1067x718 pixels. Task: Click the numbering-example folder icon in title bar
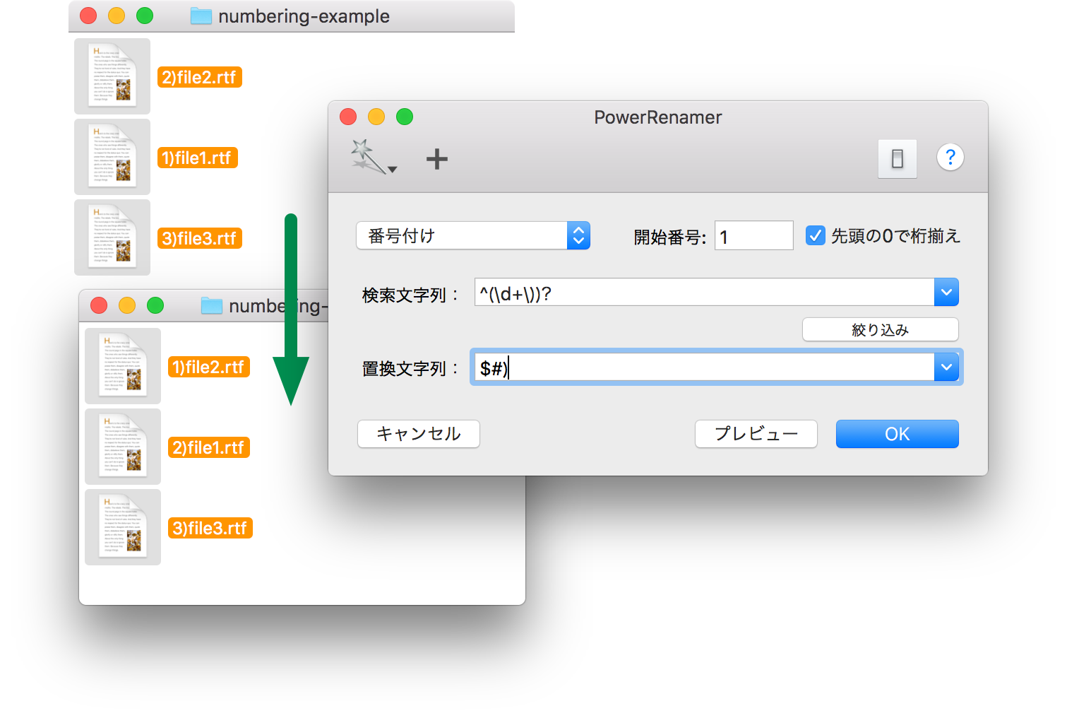tap(201, 16)
